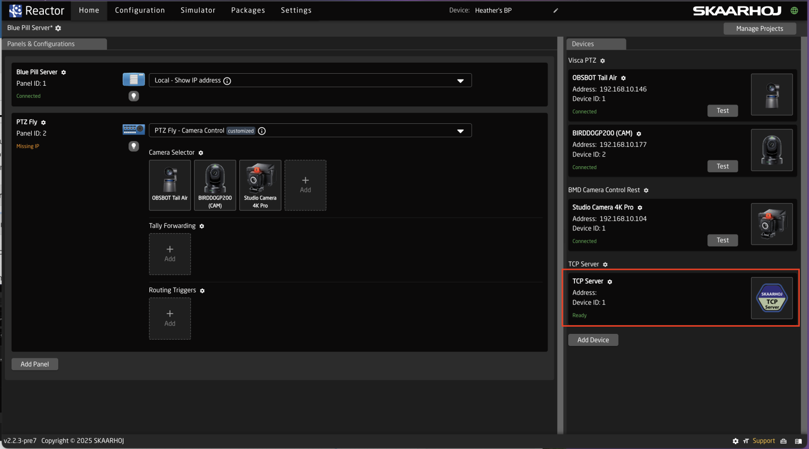Image resolution: width=809 pixels, height=449 pixels.
Task: Switch to the Simulator menu
Action: coord(198,10)
